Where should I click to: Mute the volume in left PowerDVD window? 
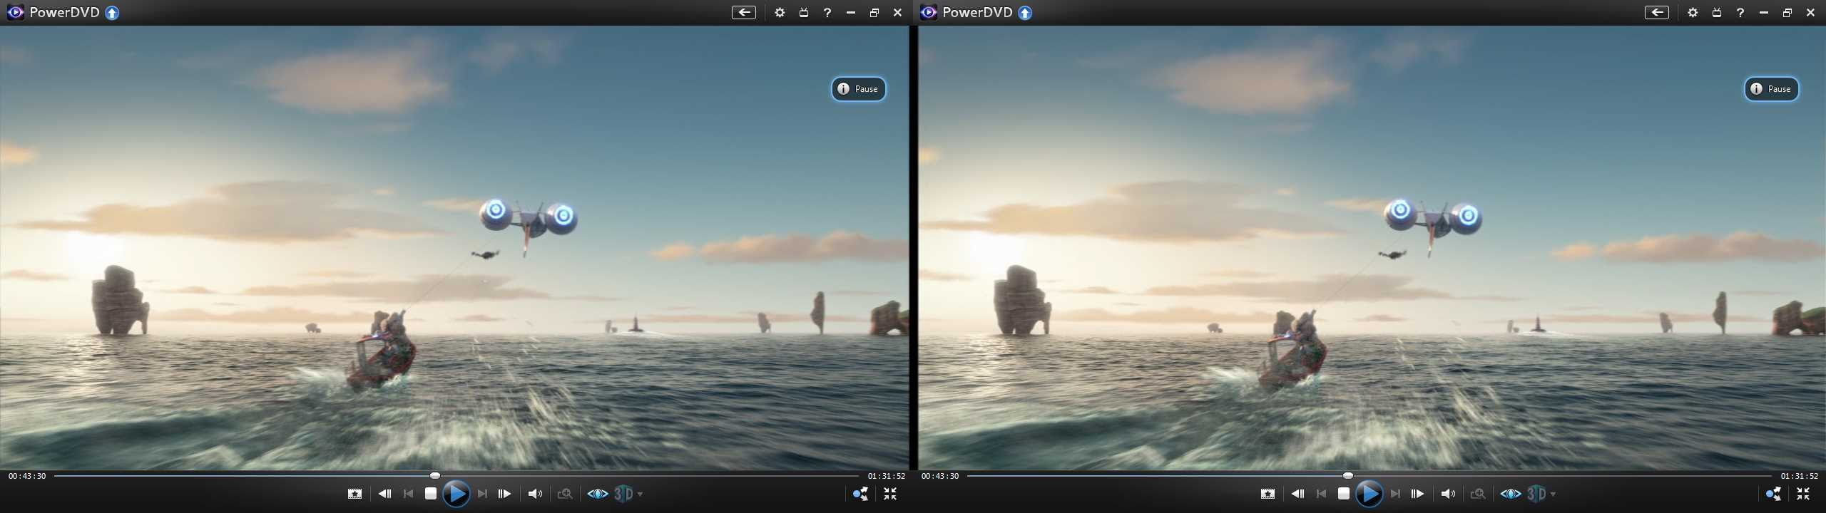(535, 493)
